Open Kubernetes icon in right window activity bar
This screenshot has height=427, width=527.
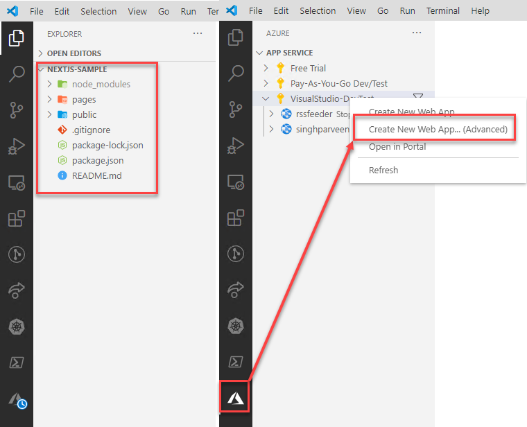tap(235, 326)
